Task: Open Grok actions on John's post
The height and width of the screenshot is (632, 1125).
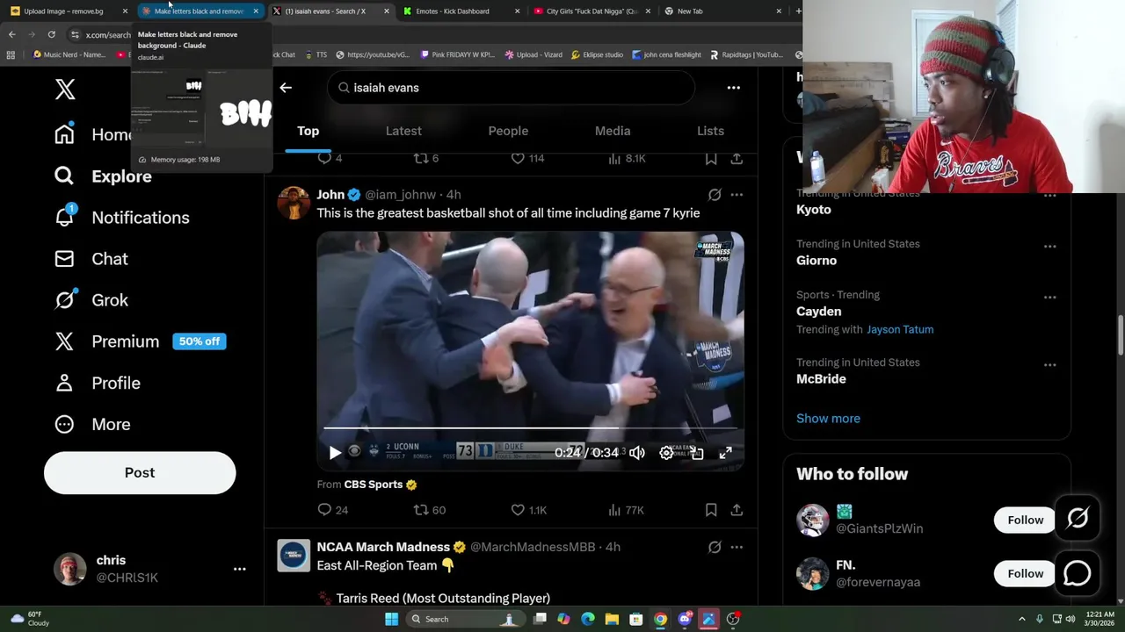Action: 715,195
